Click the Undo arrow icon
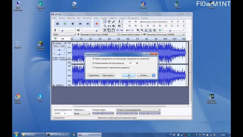This screenshot has height=137, width=243. point(128,30)
